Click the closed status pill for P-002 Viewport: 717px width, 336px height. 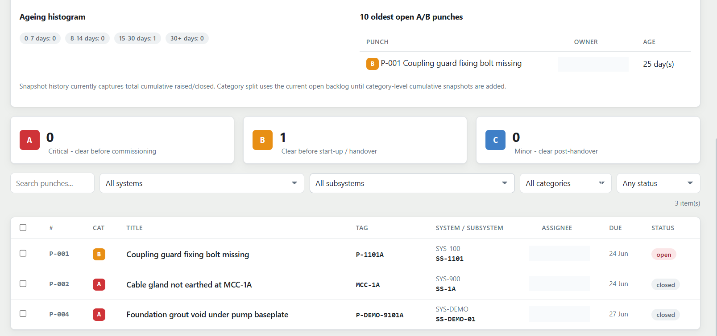[x=666, y=285]
